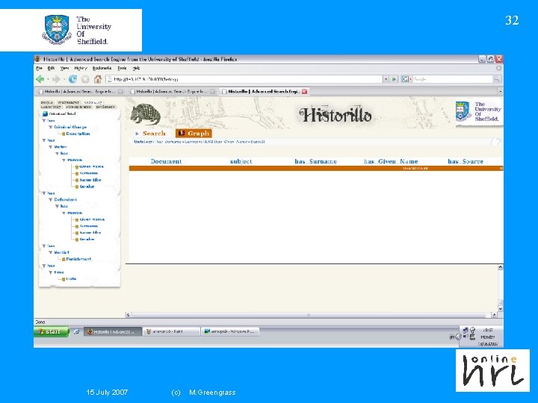
Task: Select Date under Time
Action: pos(71,279)
